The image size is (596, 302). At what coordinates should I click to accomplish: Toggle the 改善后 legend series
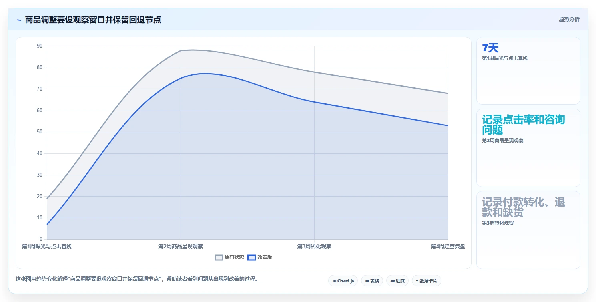coord(260,257)
